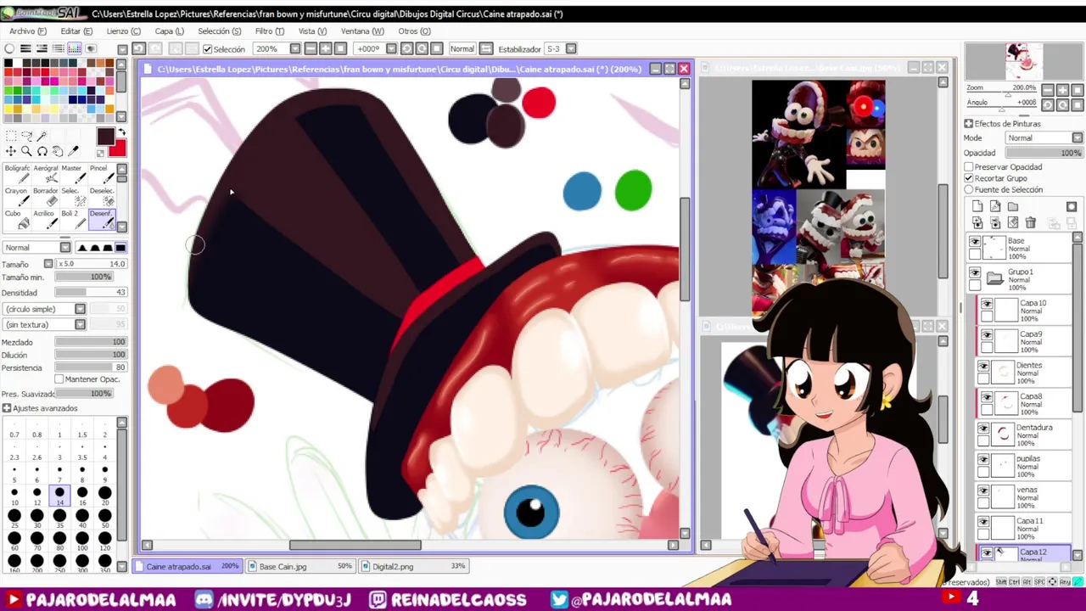Open the Editar menu

coord(76,31)
